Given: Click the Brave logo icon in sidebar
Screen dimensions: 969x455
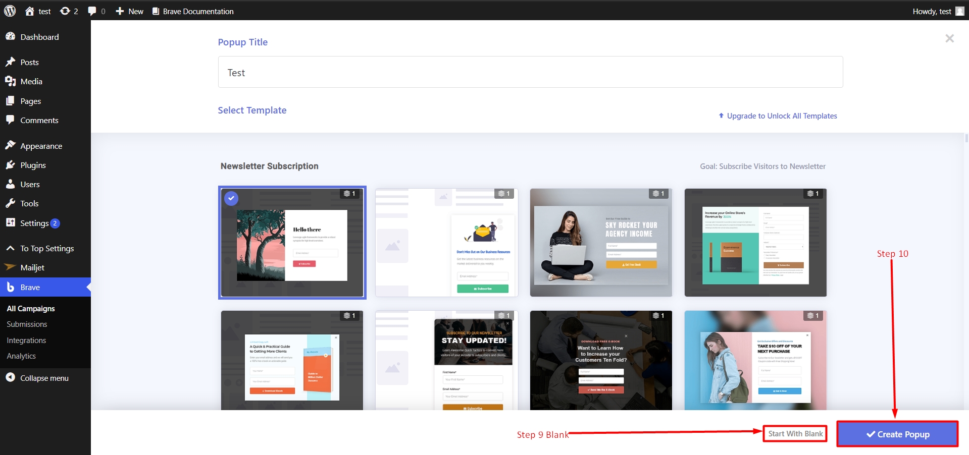Looking at the screenshot, I should click(10, 287).
